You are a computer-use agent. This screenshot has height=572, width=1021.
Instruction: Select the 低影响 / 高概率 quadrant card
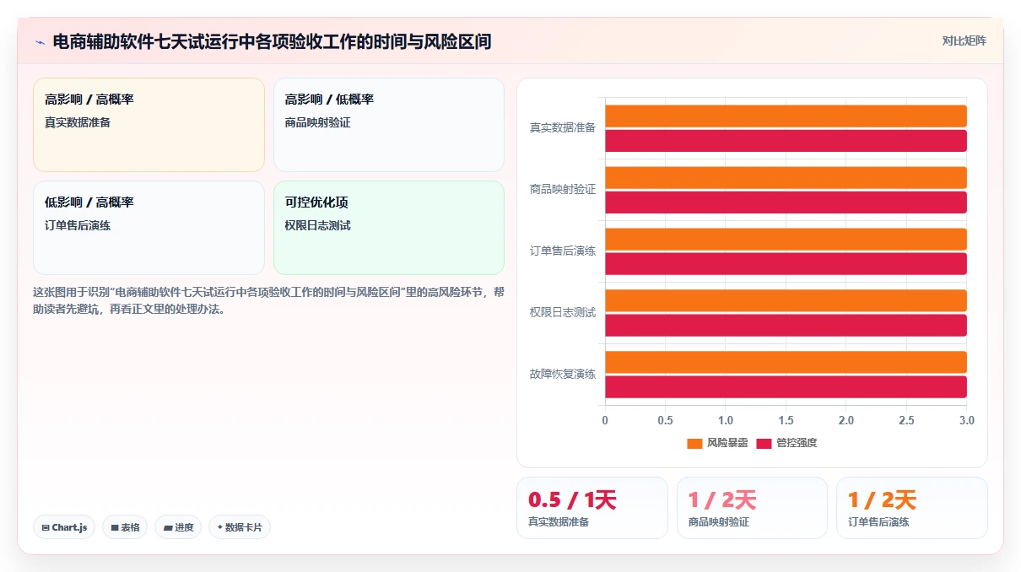click(x=149, y=228)
